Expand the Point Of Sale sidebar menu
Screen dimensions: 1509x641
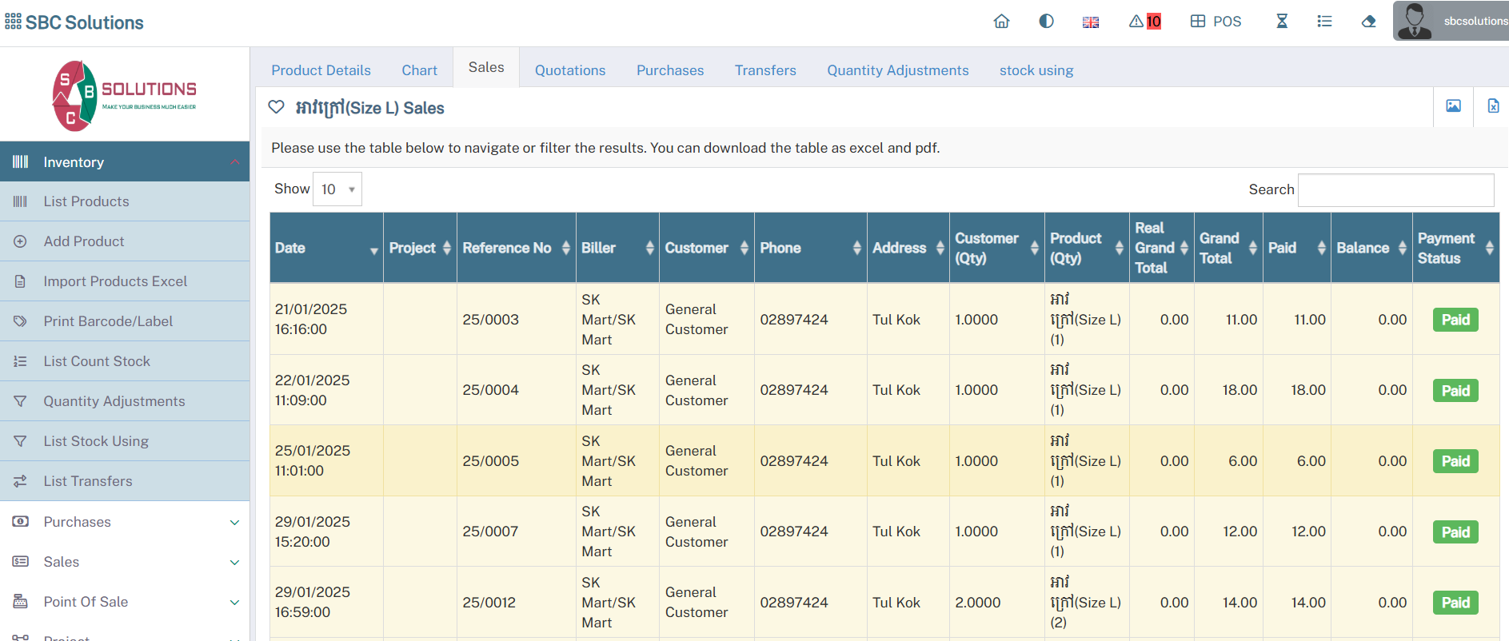pyautogui.click(x=125, y=602)
